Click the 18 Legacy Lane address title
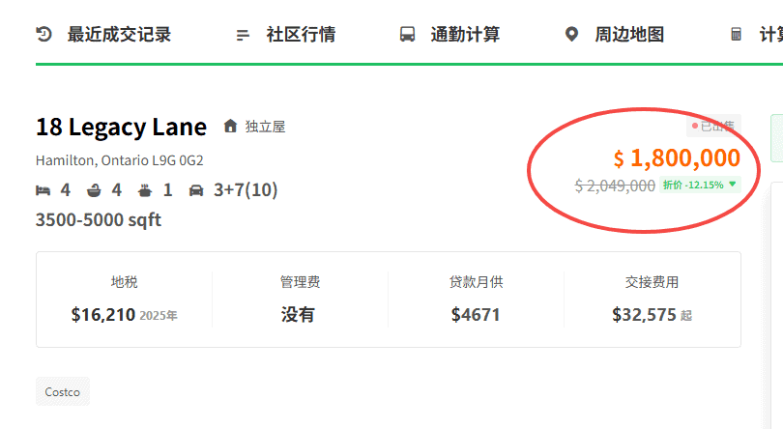Viewport: 783px width, 429px height. coord(121,127)
